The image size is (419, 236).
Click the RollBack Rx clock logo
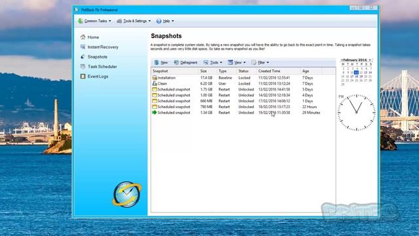coord(127,195)
